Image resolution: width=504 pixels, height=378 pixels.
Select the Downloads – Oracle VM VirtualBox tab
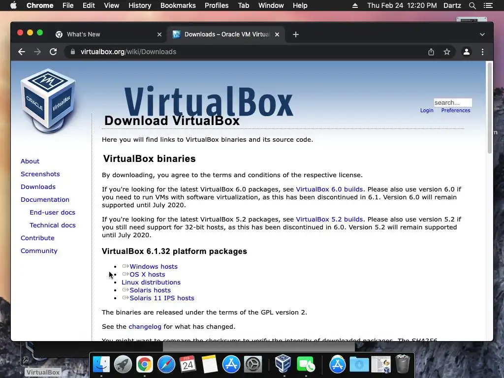point(225,34)
